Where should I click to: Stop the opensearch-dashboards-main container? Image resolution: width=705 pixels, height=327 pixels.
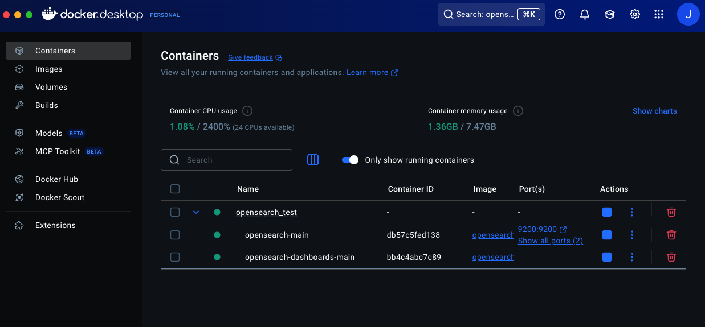pyautogui.click(x=607, y=257)
